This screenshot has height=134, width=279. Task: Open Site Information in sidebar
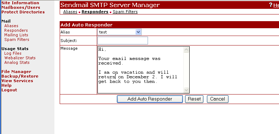coord(20,3)
